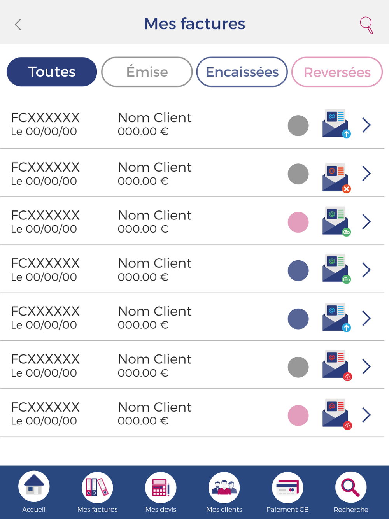
Task: Open Paiement CB card icon
Action: coord(287,487)
